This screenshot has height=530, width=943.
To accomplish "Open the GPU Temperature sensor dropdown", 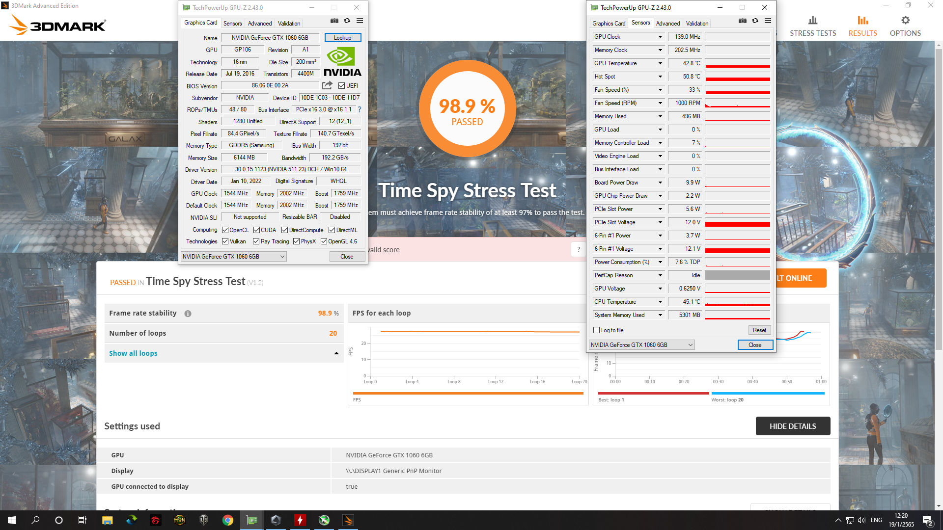I will click(x=660, y=63).
